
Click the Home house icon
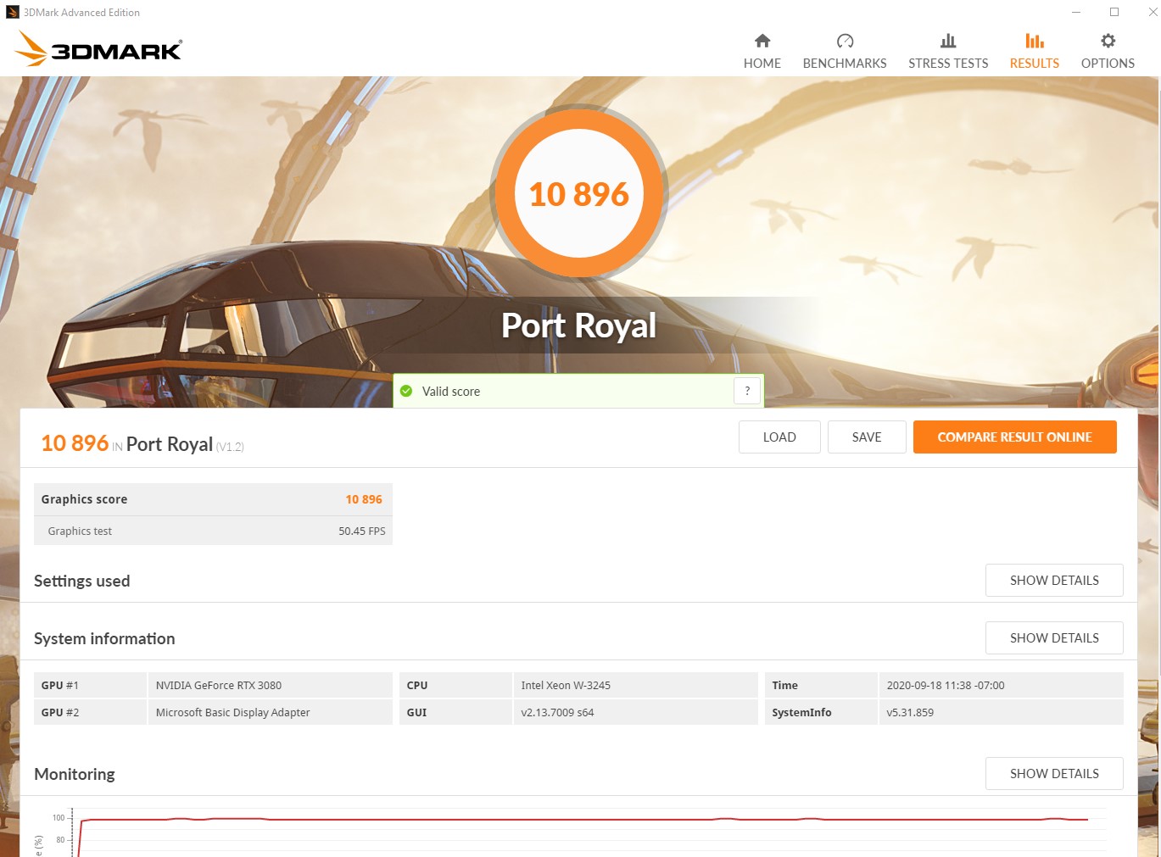(x=762, y=41)
